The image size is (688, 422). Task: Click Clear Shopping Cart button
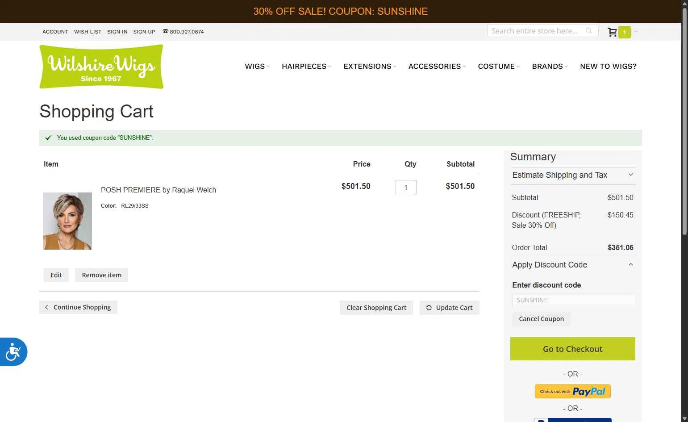pyautogui.click(x=376, y=308)
